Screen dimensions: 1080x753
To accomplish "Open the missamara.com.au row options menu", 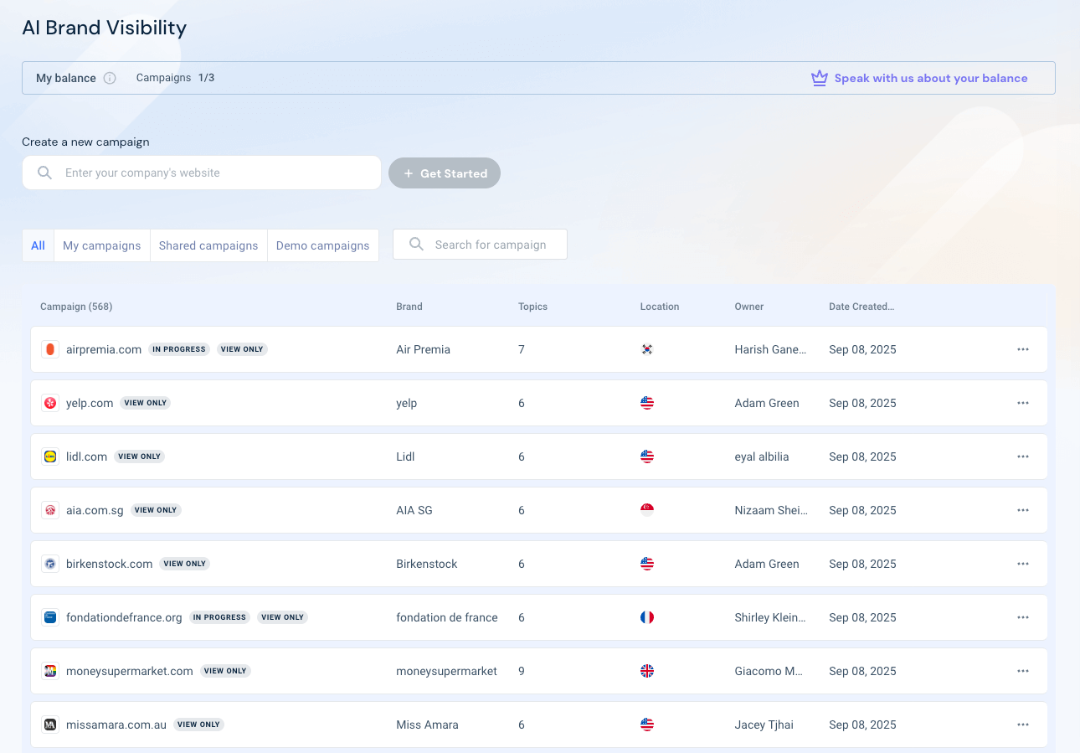I will (1022, 724).
